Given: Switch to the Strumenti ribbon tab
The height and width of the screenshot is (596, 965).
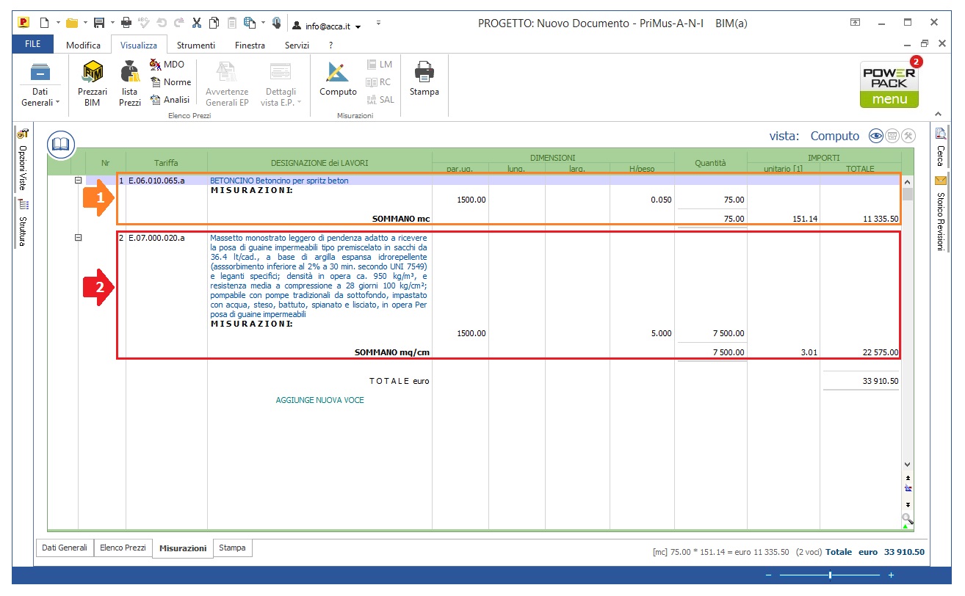Looking at the screenshot, I should (195, 46).
